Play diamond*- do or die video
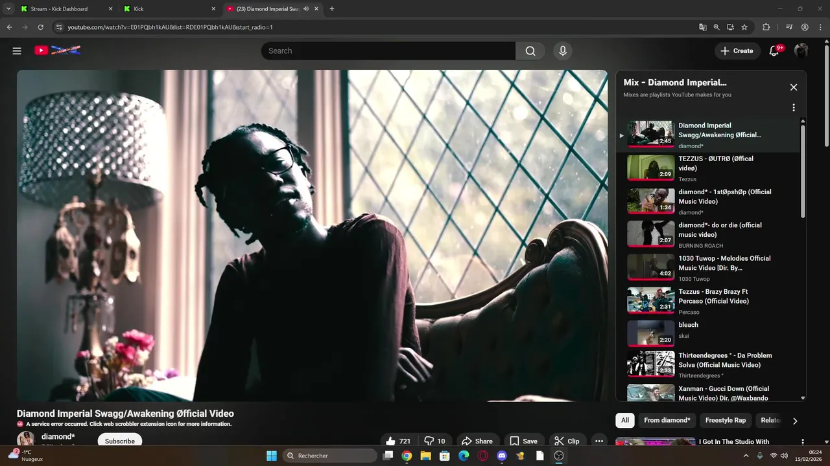This screenshot has width=830, height=466. (x=708, y=234)
